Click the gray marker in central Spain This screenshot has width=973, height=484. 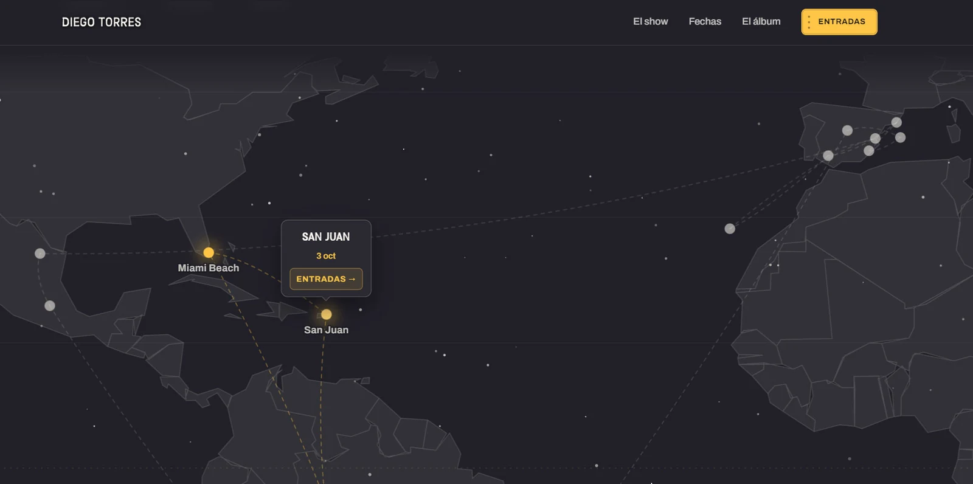pos(847,130)
